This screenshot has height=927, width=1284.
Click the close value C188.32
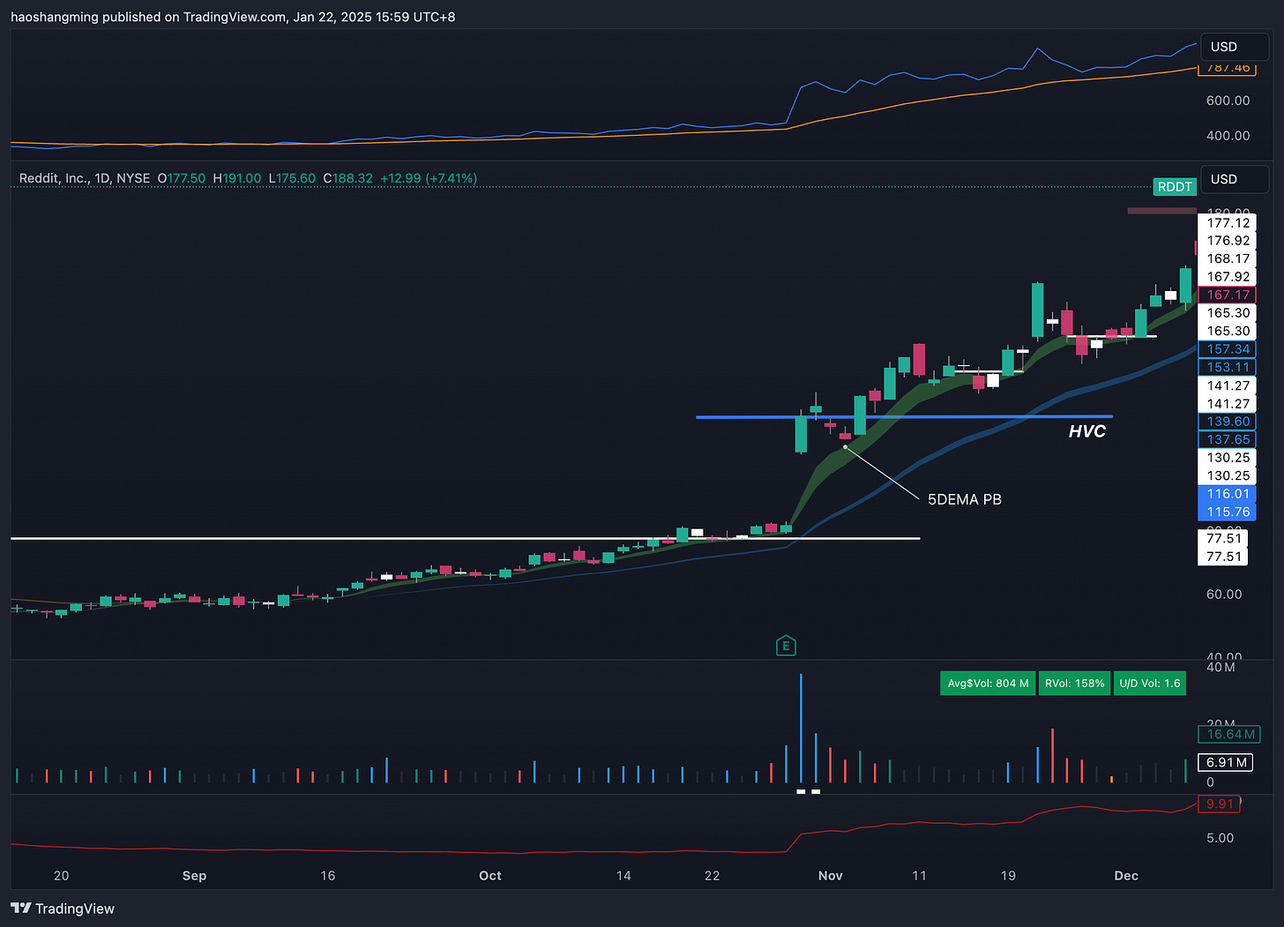click(x=347, y=178)
